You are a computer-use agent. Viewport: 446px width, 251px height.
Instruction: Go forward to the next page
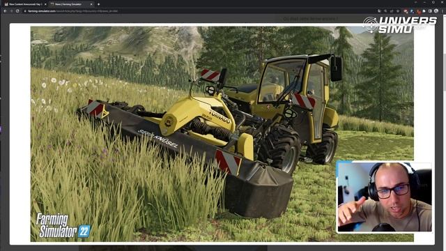pyautogui.click(x=11, y=11)
